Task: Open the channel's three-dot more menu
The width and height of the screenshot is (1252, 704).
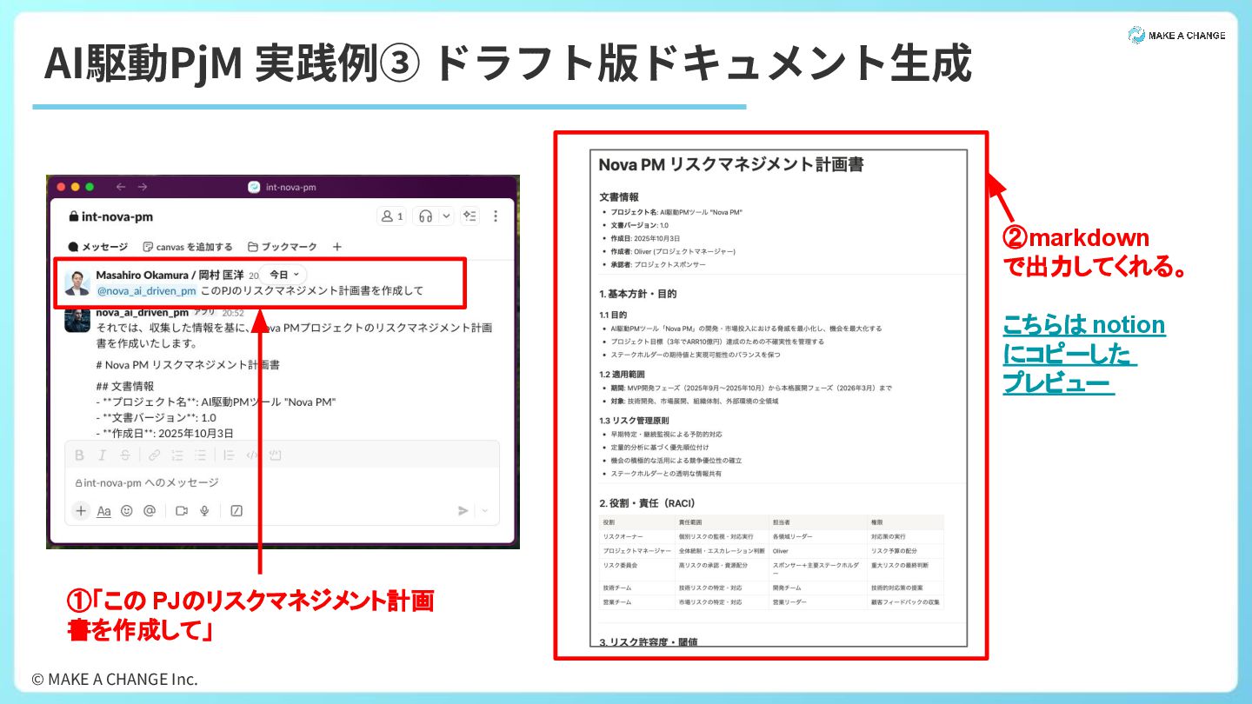Action: click(496, 216)
